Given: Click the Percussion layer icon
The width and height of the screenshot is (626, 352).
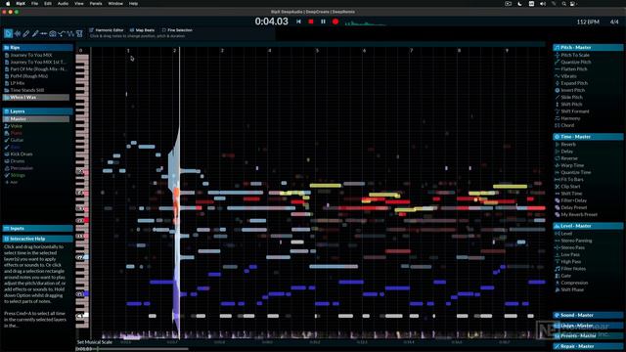Looking at the screenshot, I should (x=7, y=168).
